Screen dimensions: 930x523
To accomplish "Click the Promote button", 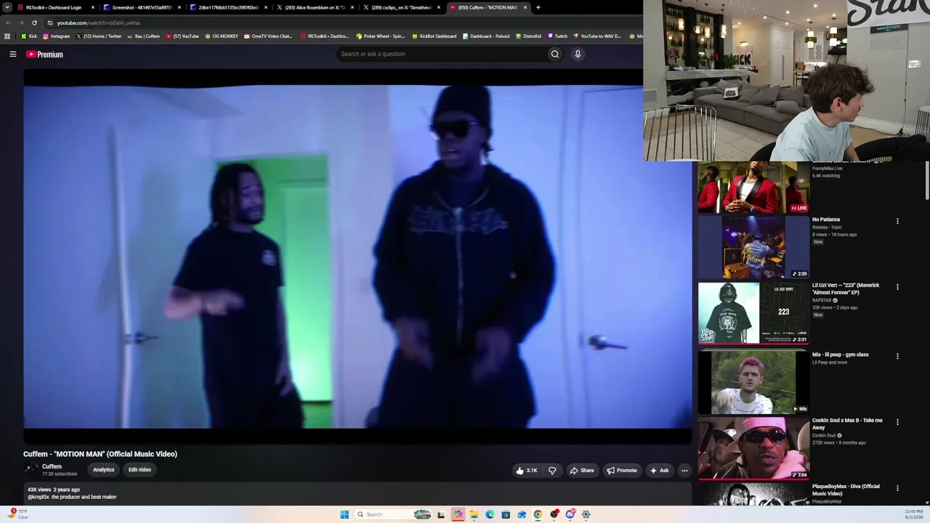I will click(622, 471).
